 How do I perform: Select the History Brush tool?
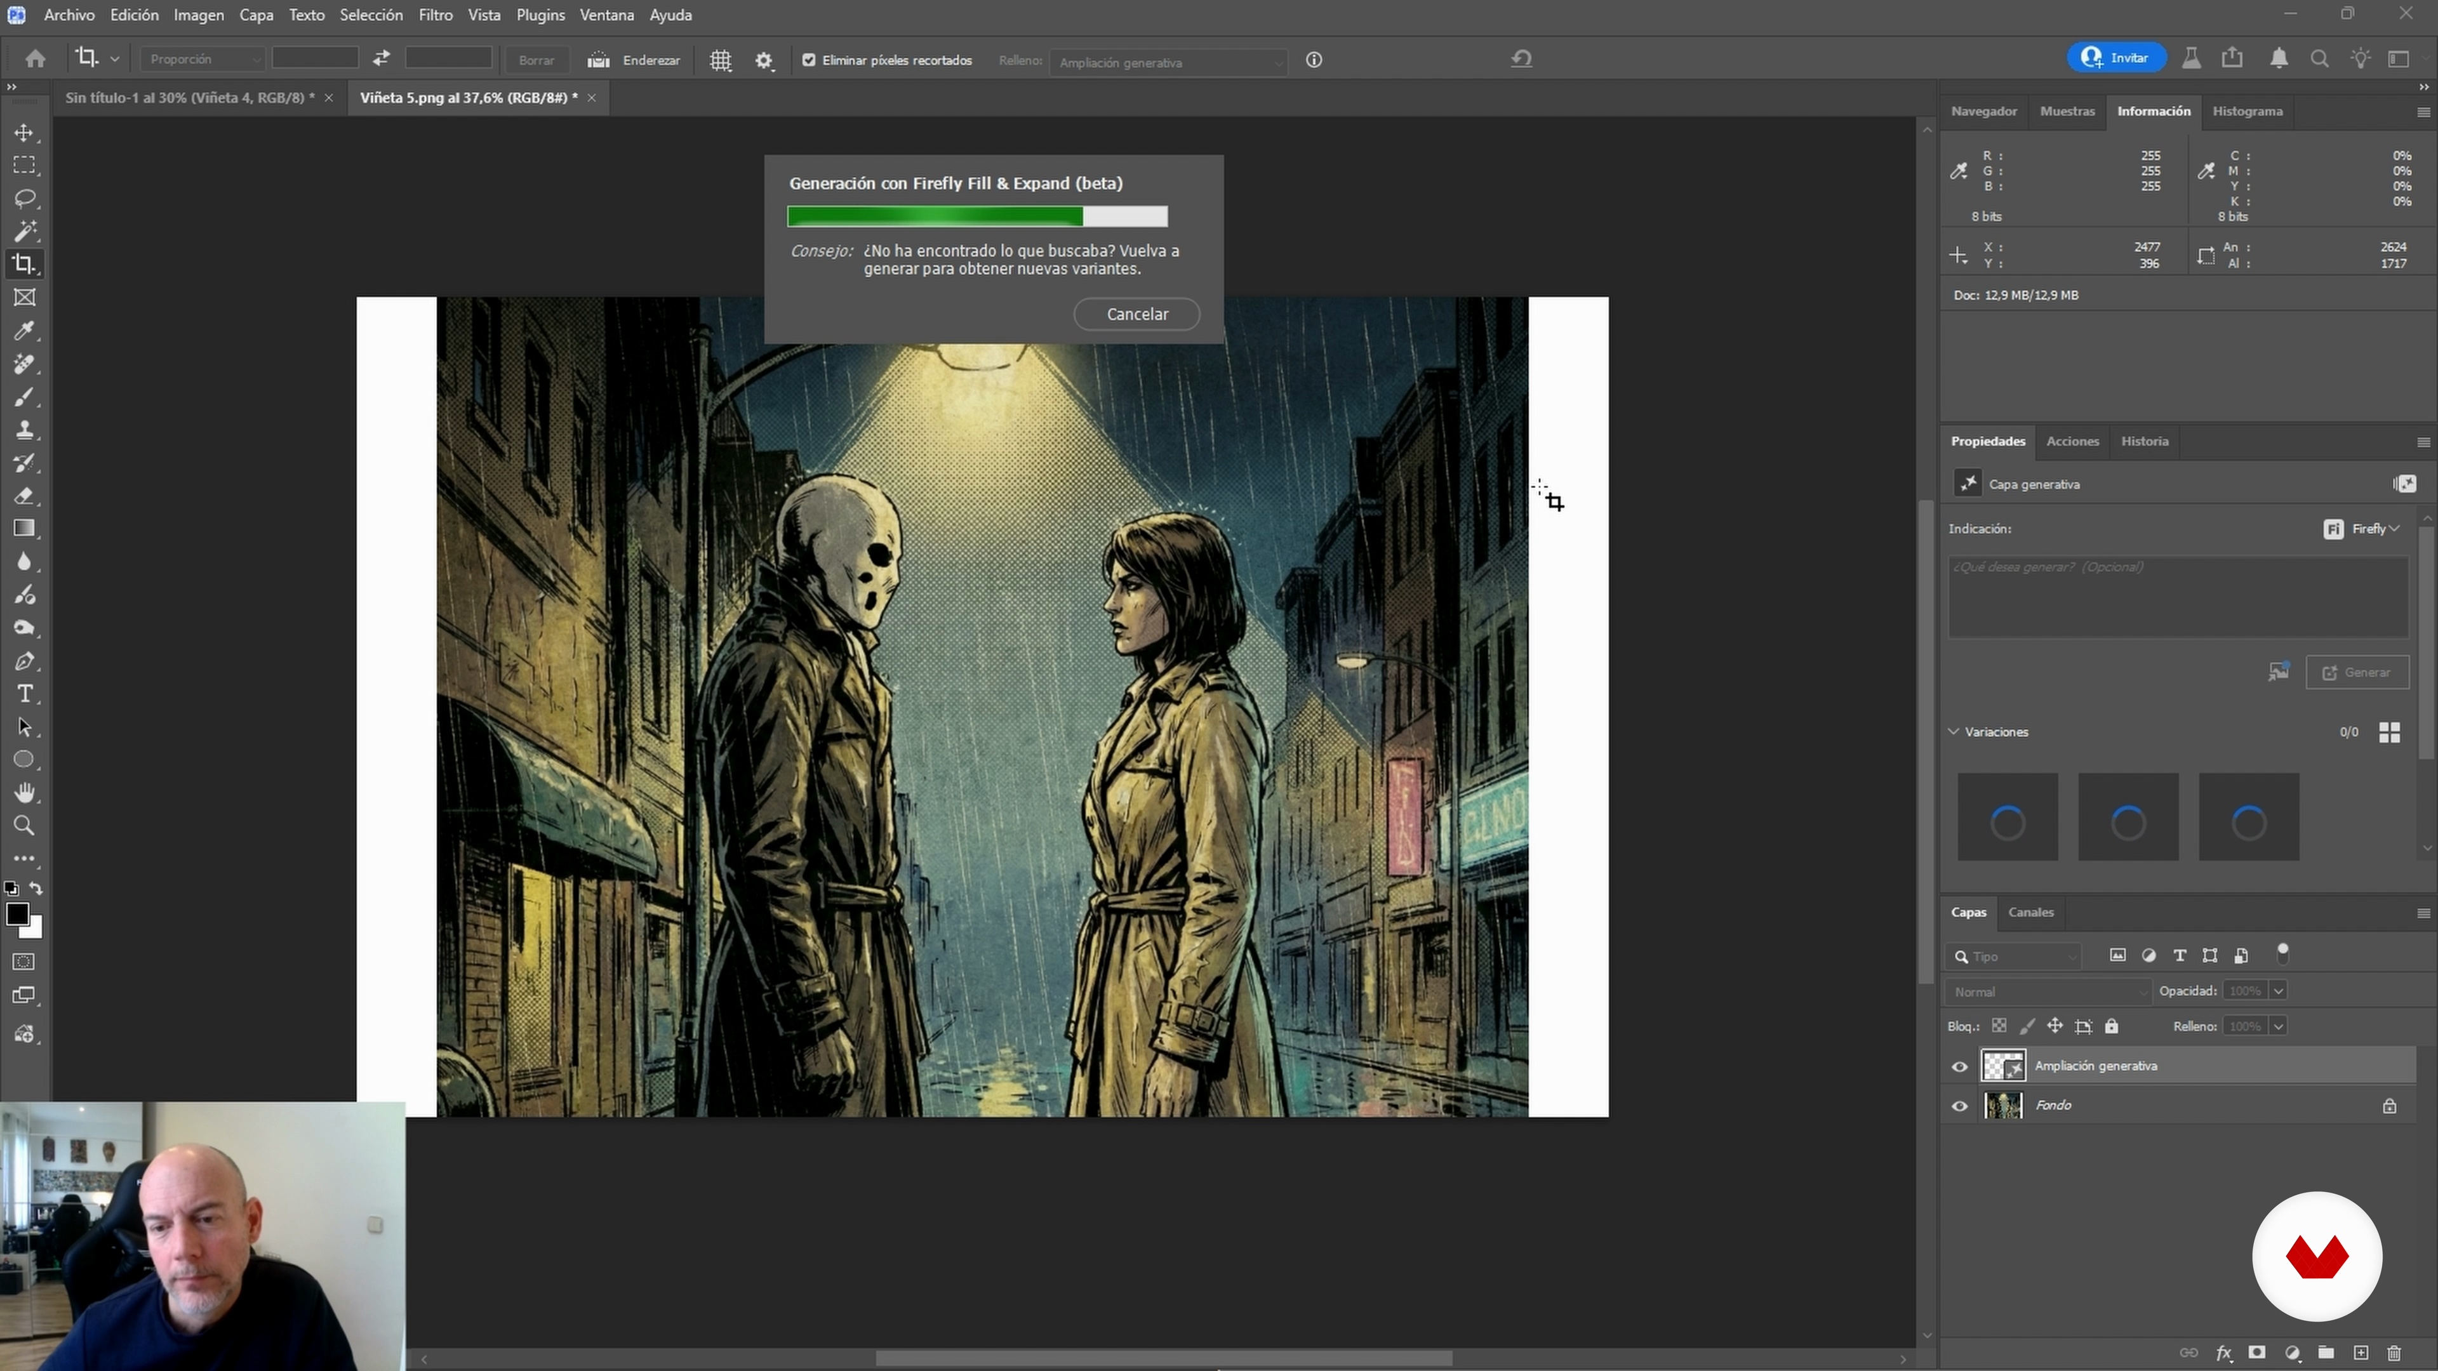click(x=25, y=463)
